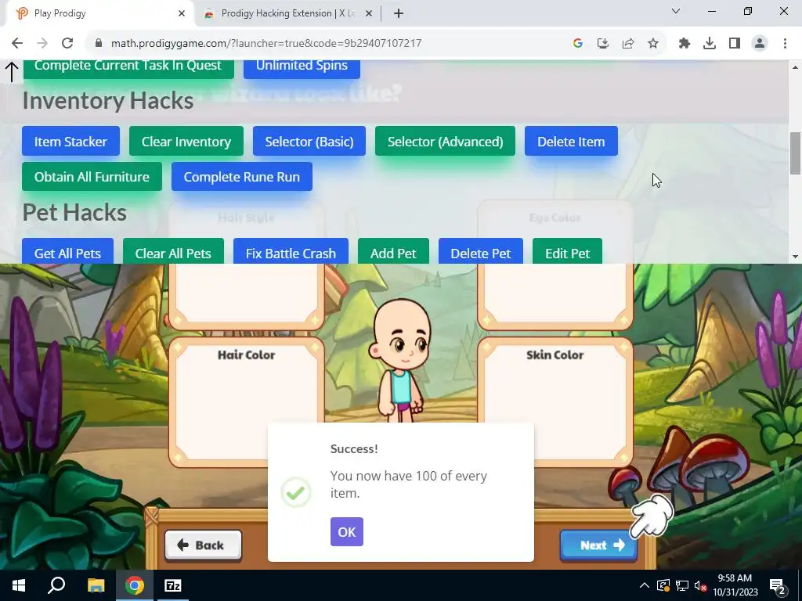Open the tab search chevron

(x=676, y=11)
